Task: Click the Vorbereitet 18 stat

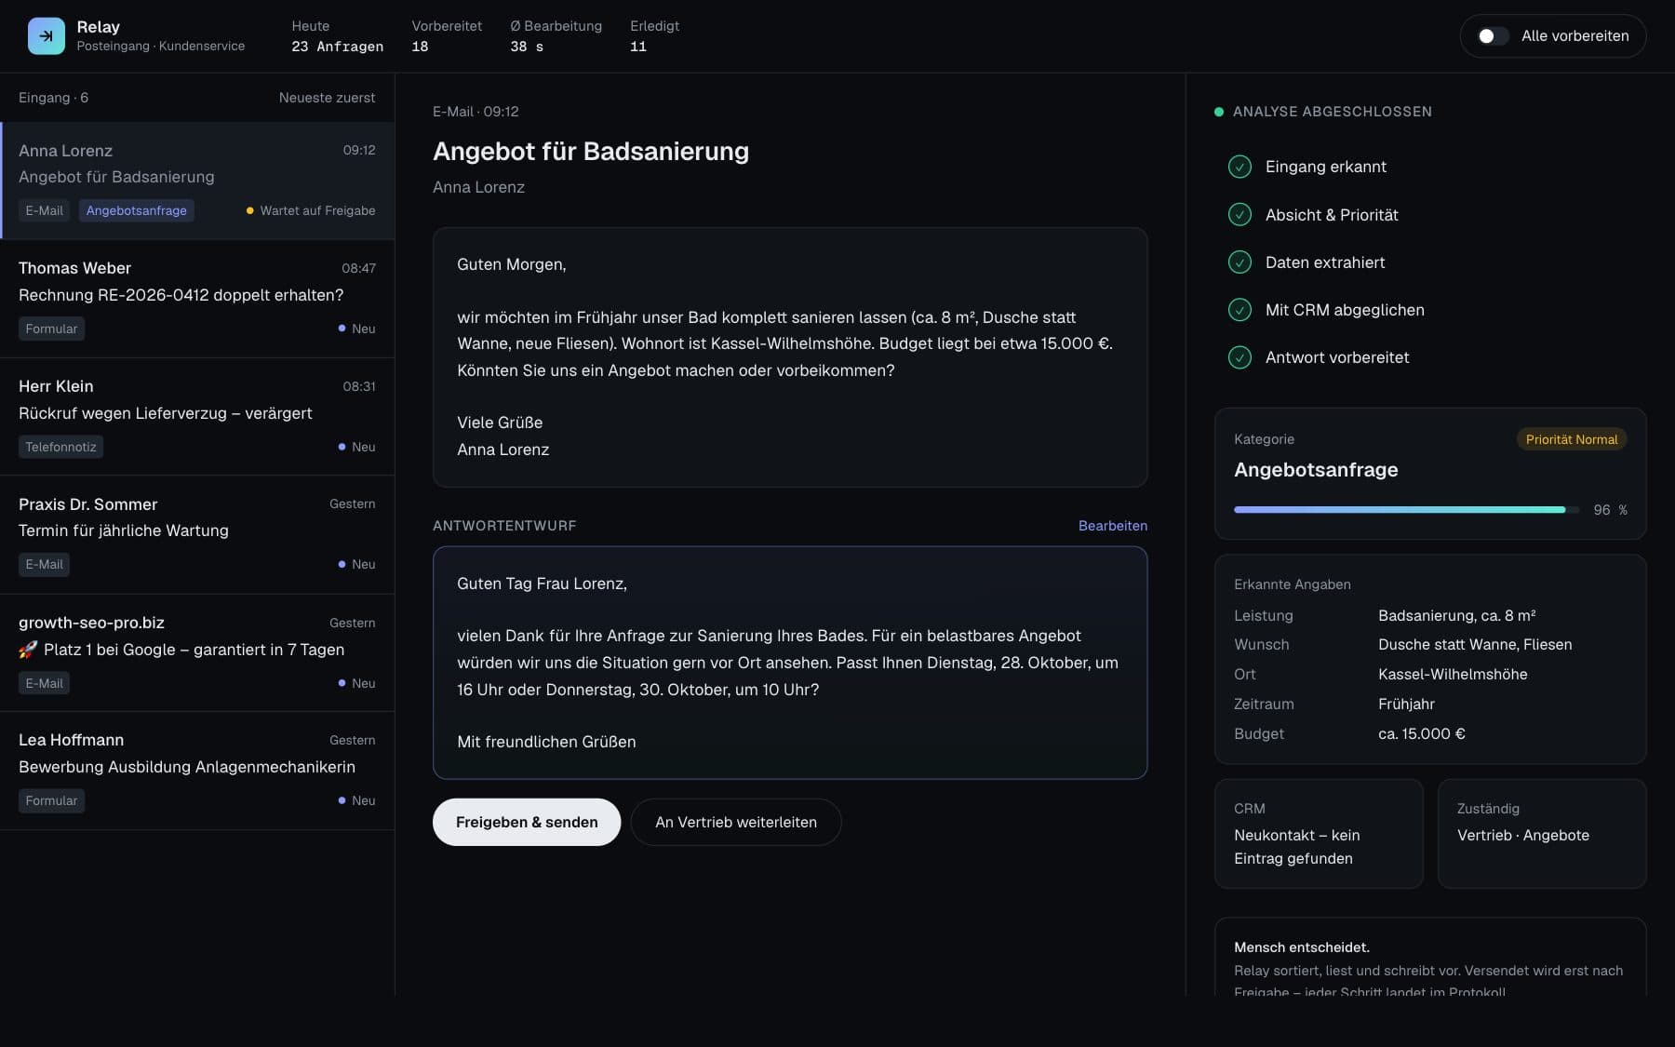Action: click(x=447, y=36)
